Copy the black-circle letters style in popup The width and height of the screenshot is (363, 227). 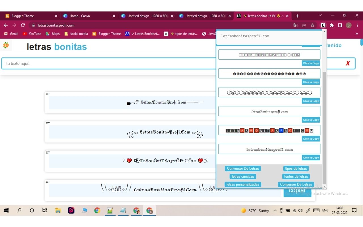311,82
